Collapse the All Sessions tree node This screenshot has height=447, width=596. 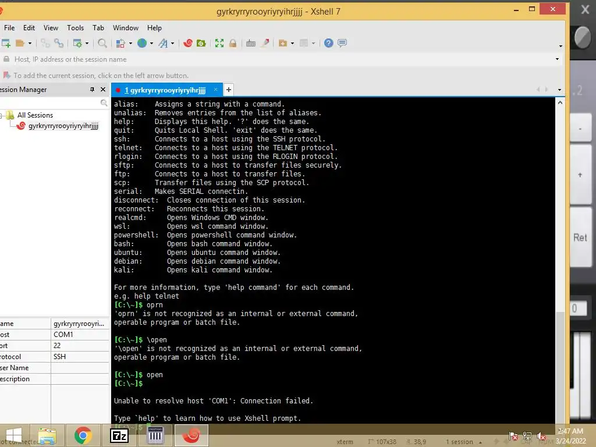point(1,115)
